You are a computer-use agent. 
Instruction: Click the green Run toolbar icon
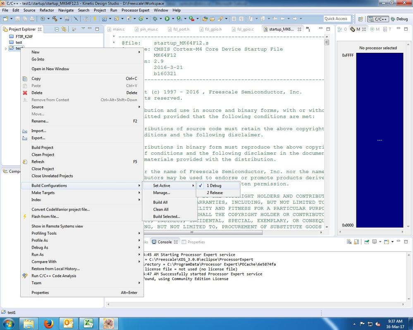point(167,19)
